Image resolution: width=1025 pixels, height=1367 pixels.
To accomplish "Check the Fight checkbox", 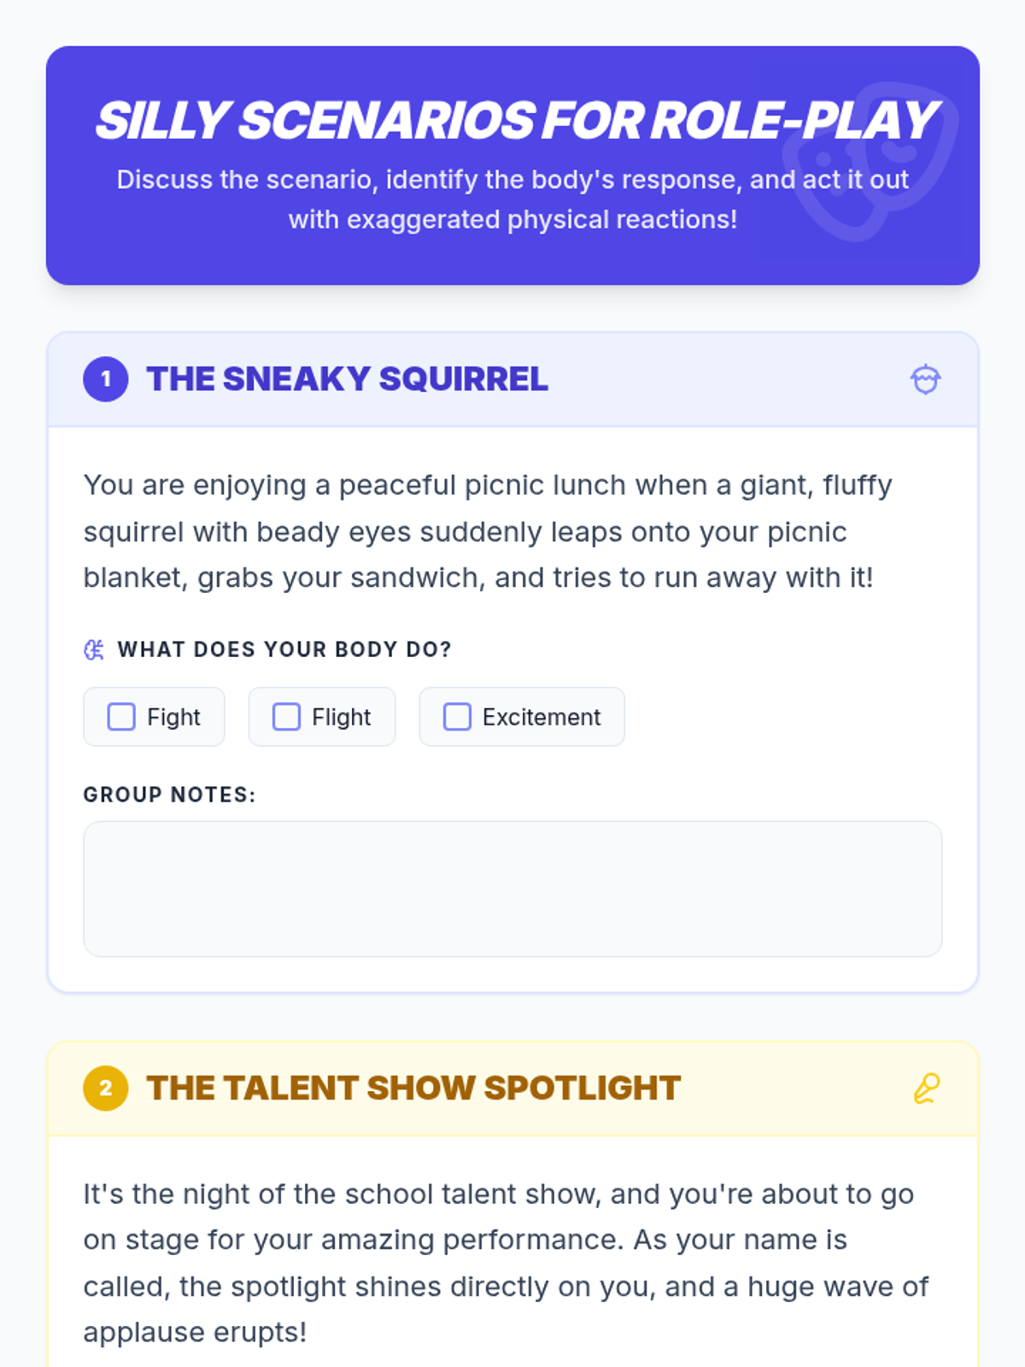I will (x=121, y=717).
